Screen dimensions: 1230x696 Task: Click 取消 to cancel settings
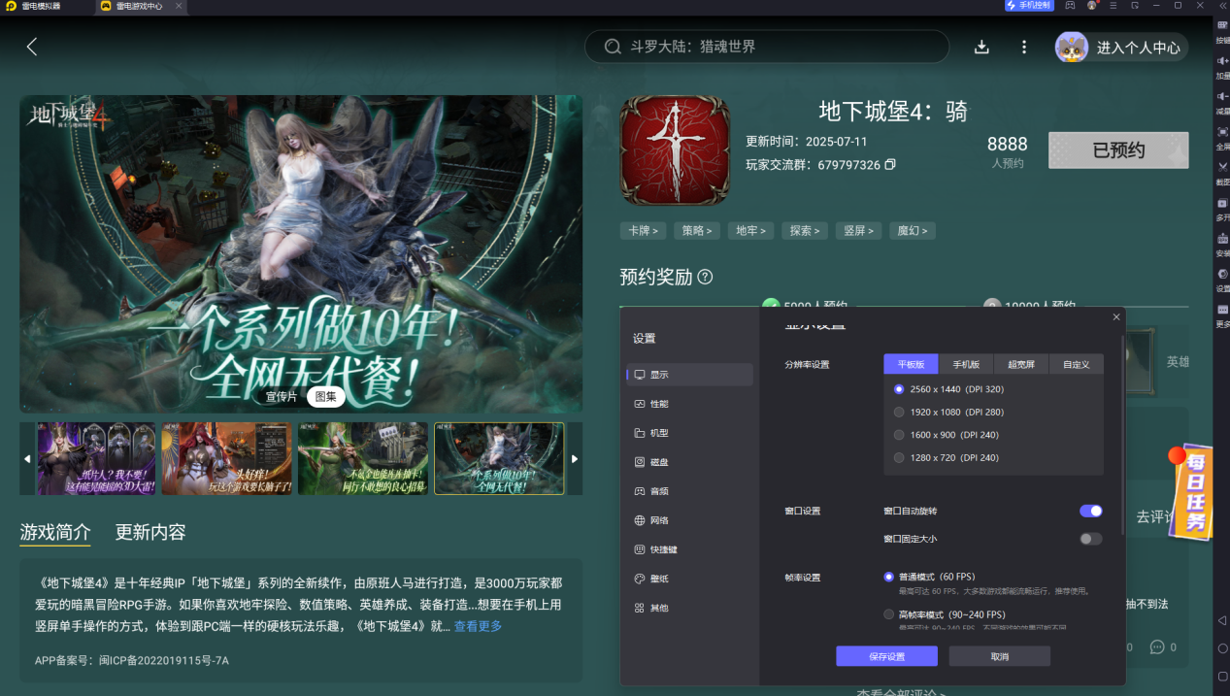[1000, 656]
